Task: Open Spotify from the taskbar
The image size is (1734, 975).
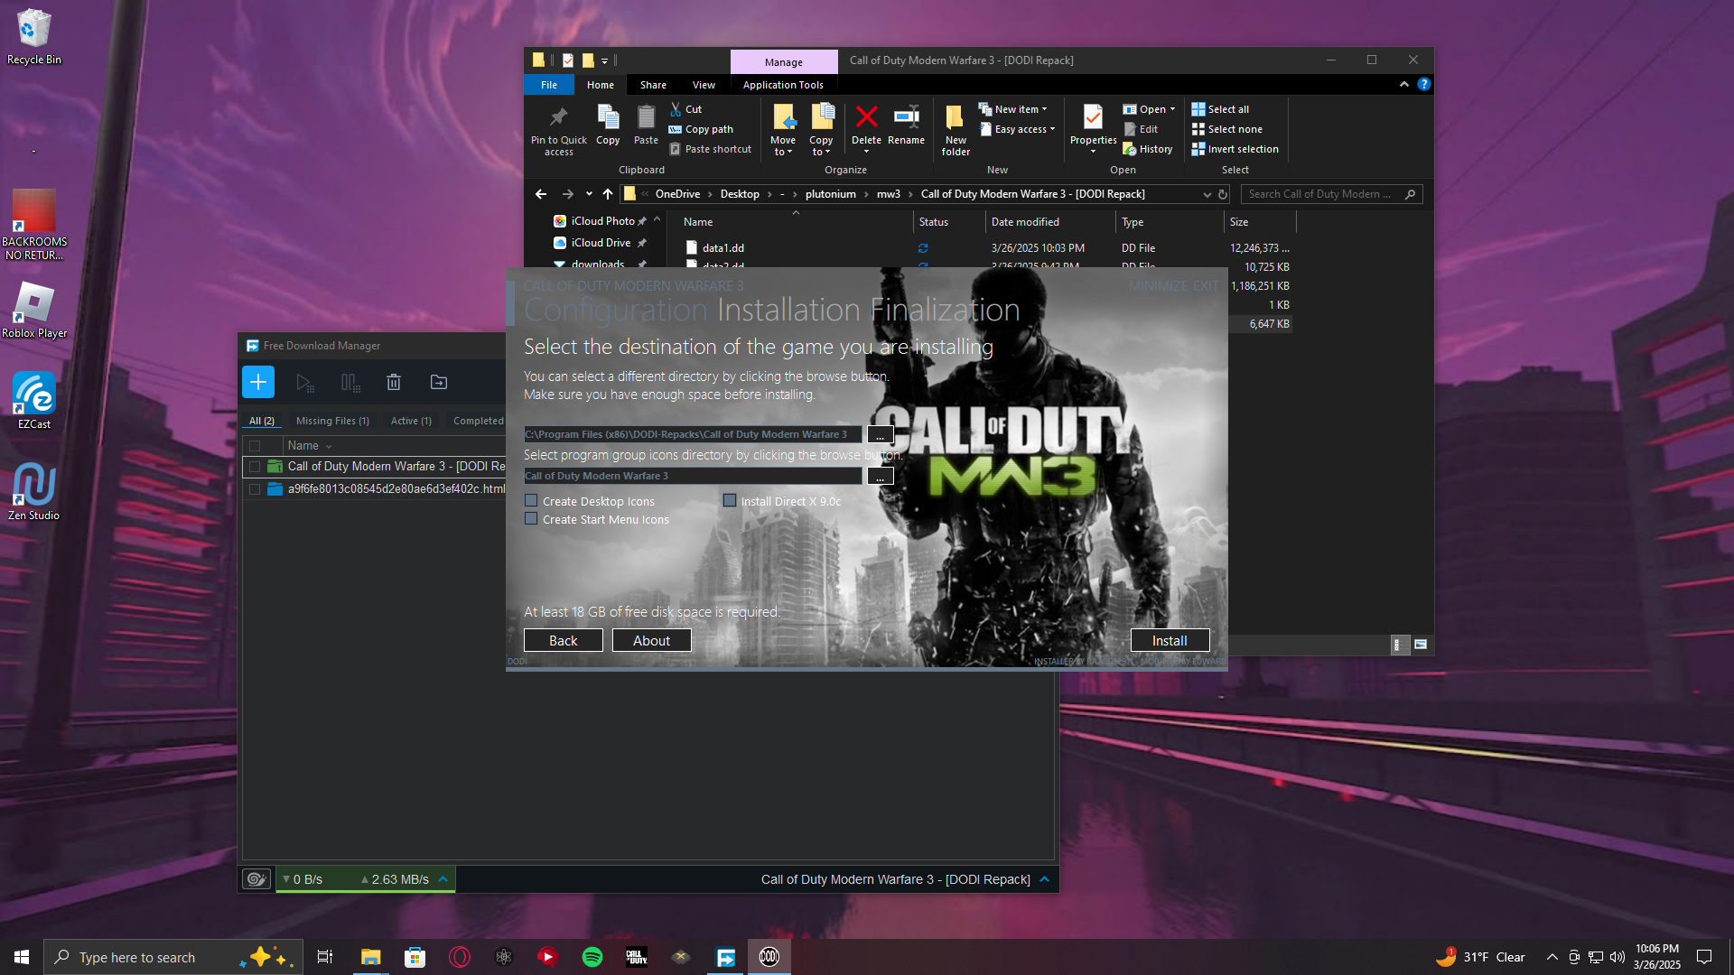Action: pos(592,957)
